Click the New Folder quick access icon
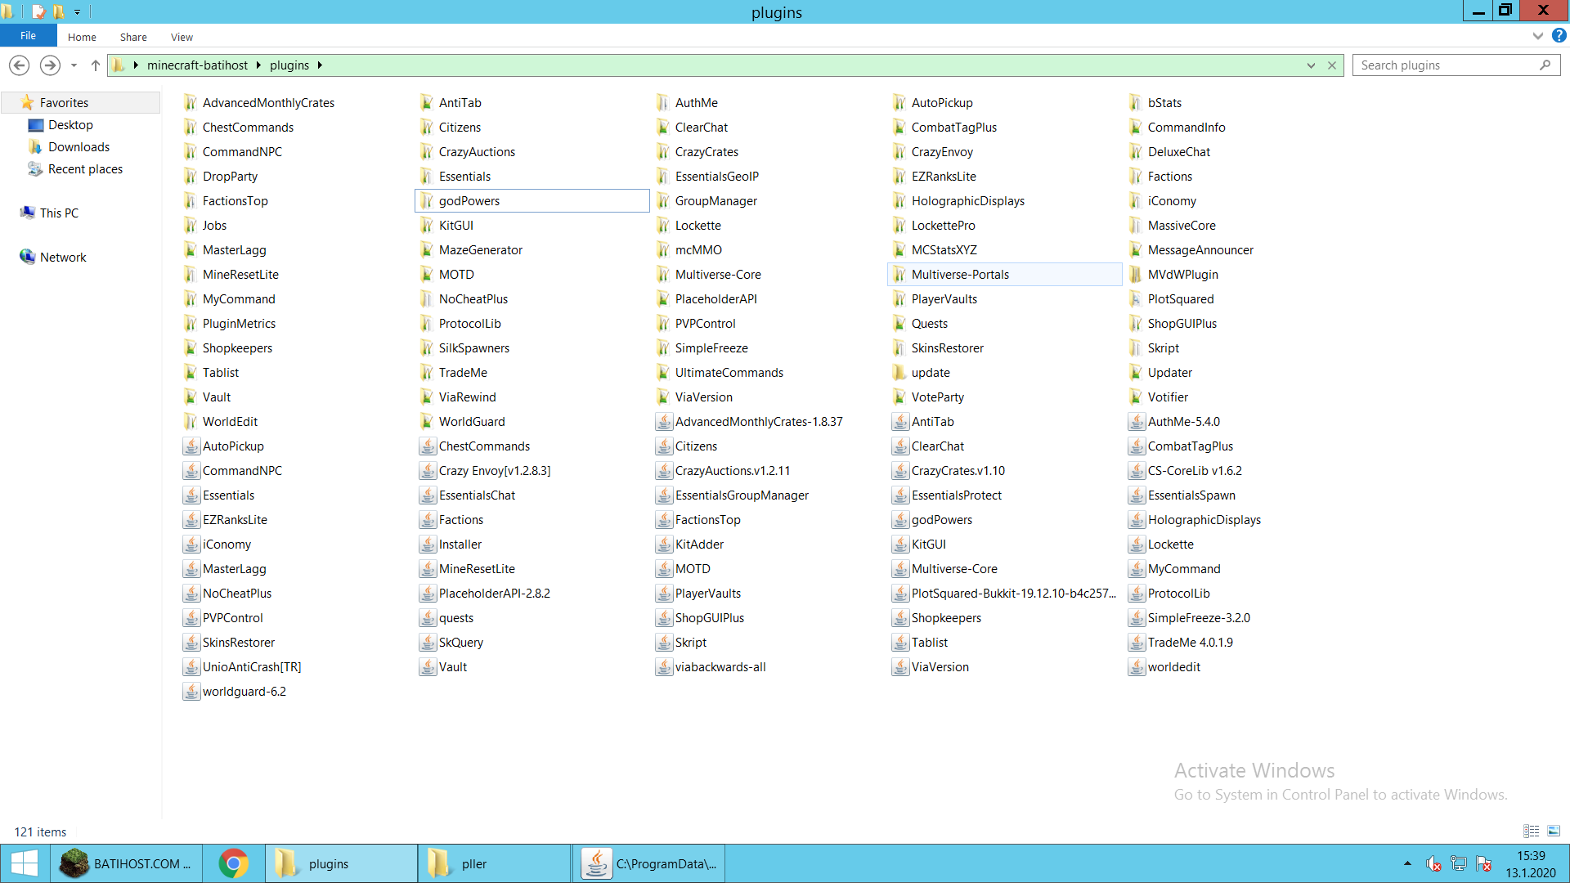This screenshot has width=1570, height=883. [x=59, y=11]
